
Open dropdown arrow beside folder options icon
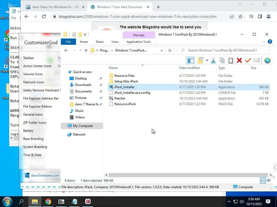[x=207, y=61]
